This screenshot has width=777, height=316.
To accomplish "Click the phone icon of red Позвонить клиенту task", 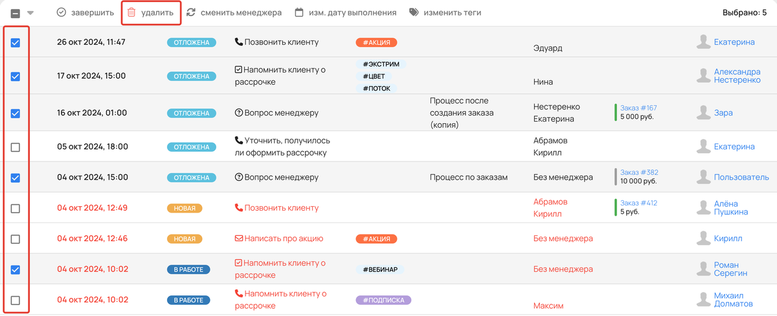I will click(x=238, y=207).
